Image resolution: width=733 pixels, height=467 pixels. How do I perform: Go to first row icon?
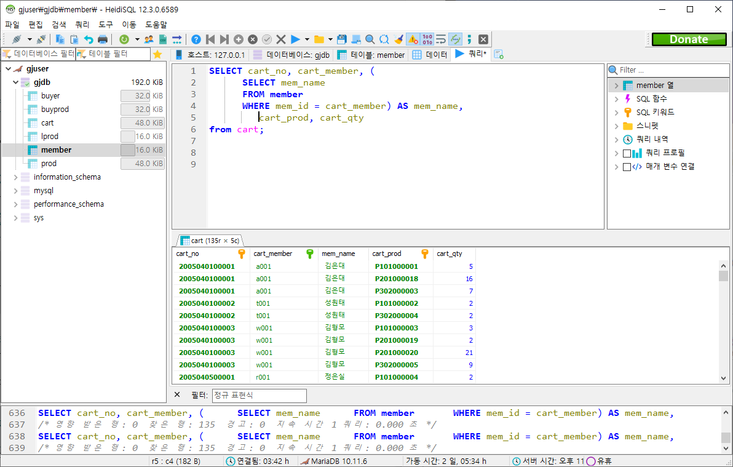click(210, 39)
